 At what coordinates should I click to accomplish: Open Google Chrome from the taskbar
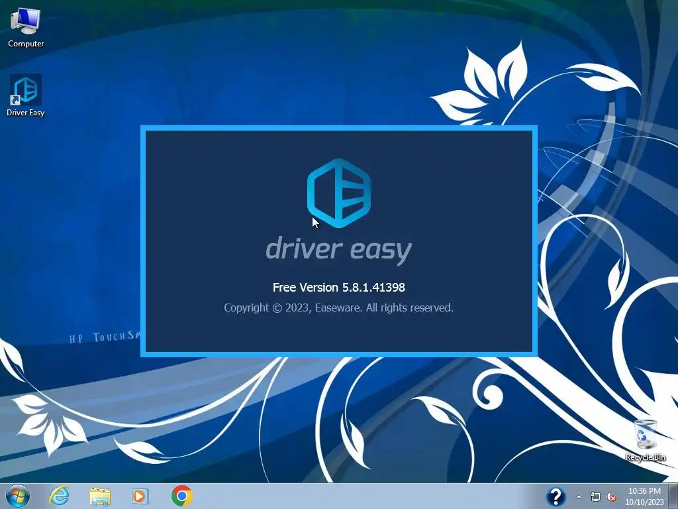tap(182, 496)
